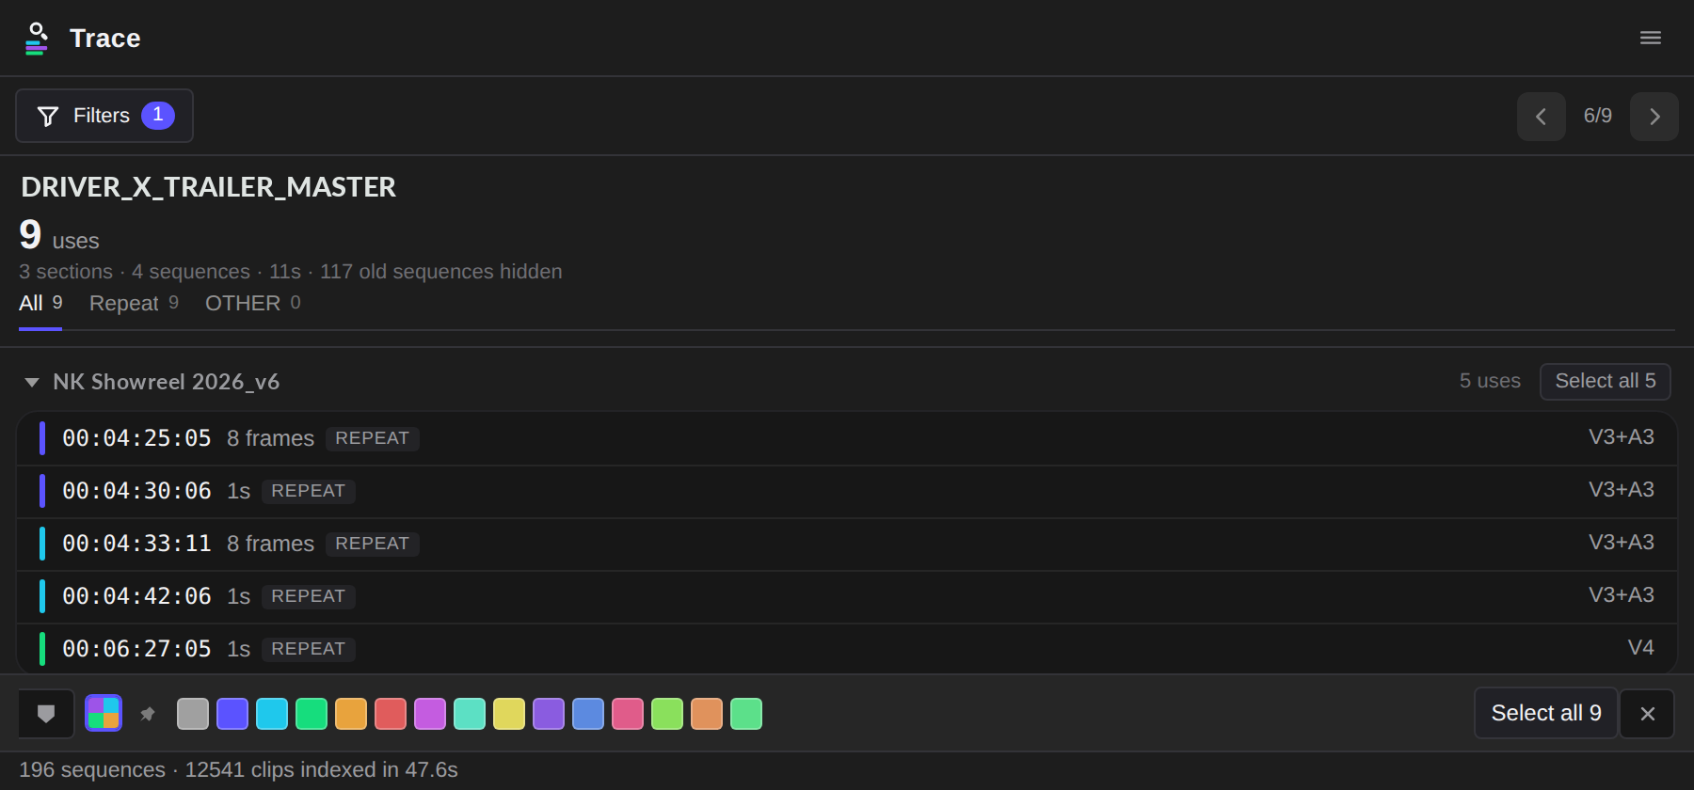The height and width of the screenshot is (790, 1694).
Task: Collapse the NK Showreel 2026_v6 section
Action: 32,382
